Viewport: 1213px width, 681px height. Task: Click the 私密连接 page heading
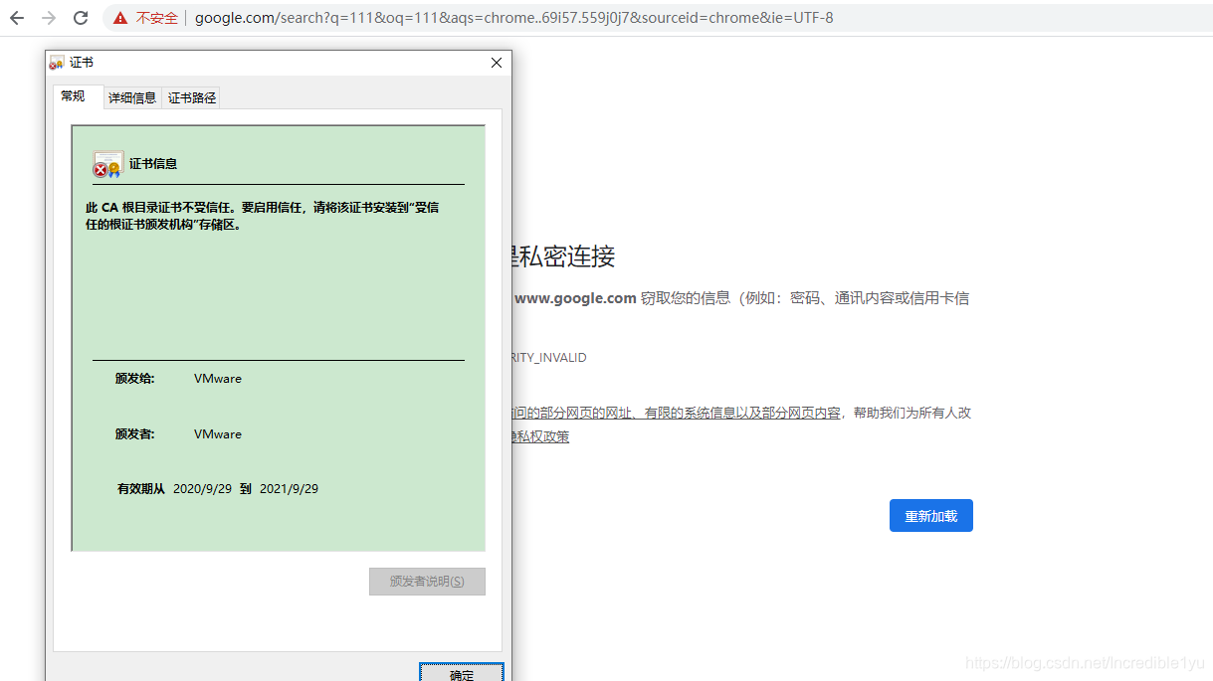[x=561, y=256]
